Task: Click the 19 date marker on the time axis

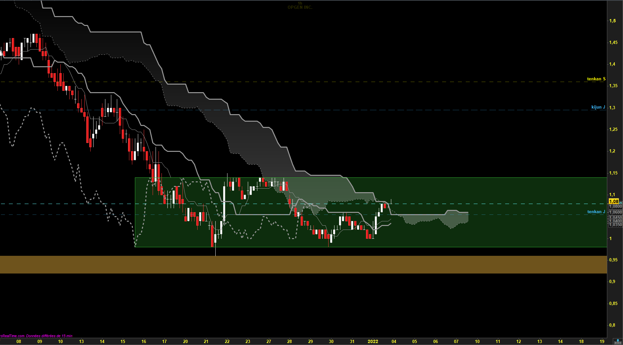Action: [602, 341]
